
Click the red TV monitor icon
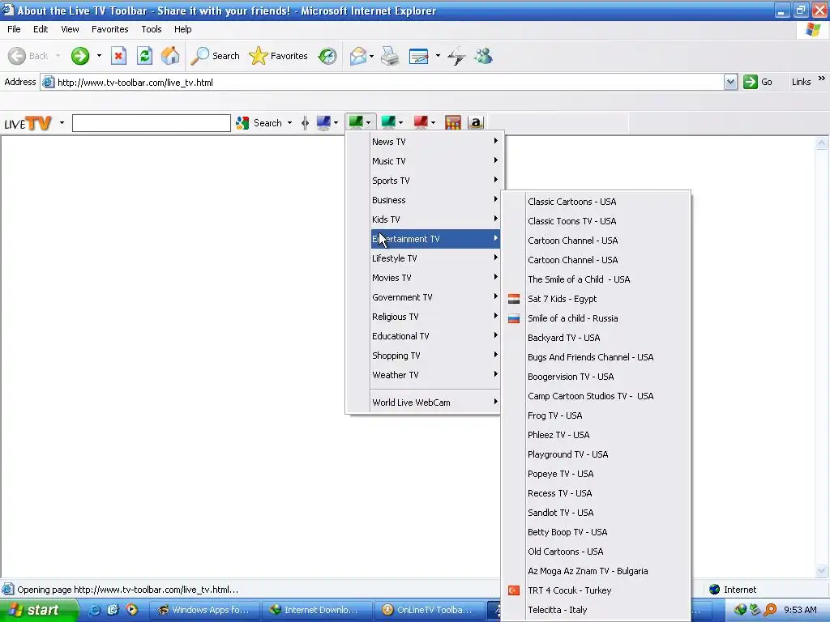421,123
